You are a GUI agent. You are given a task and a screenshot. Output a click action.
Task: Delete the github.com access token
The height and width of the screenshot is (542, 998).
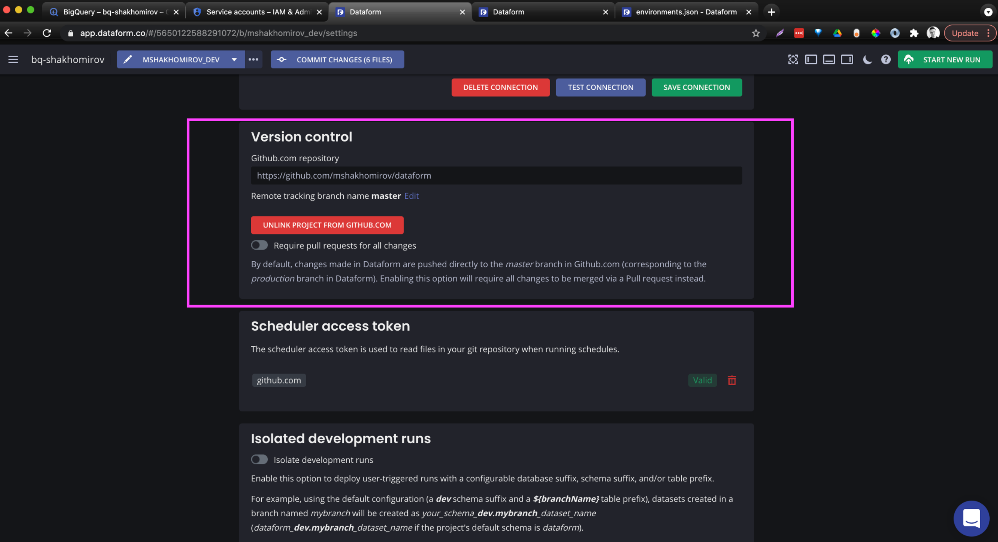[x=732, y=380]
